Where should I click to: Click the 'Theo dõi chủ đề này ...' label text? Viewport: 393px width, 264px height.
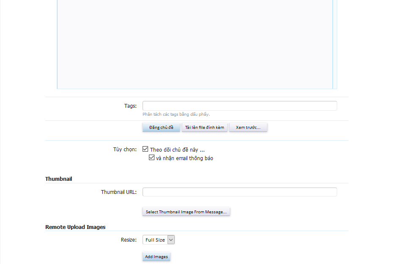click(177, 150)
